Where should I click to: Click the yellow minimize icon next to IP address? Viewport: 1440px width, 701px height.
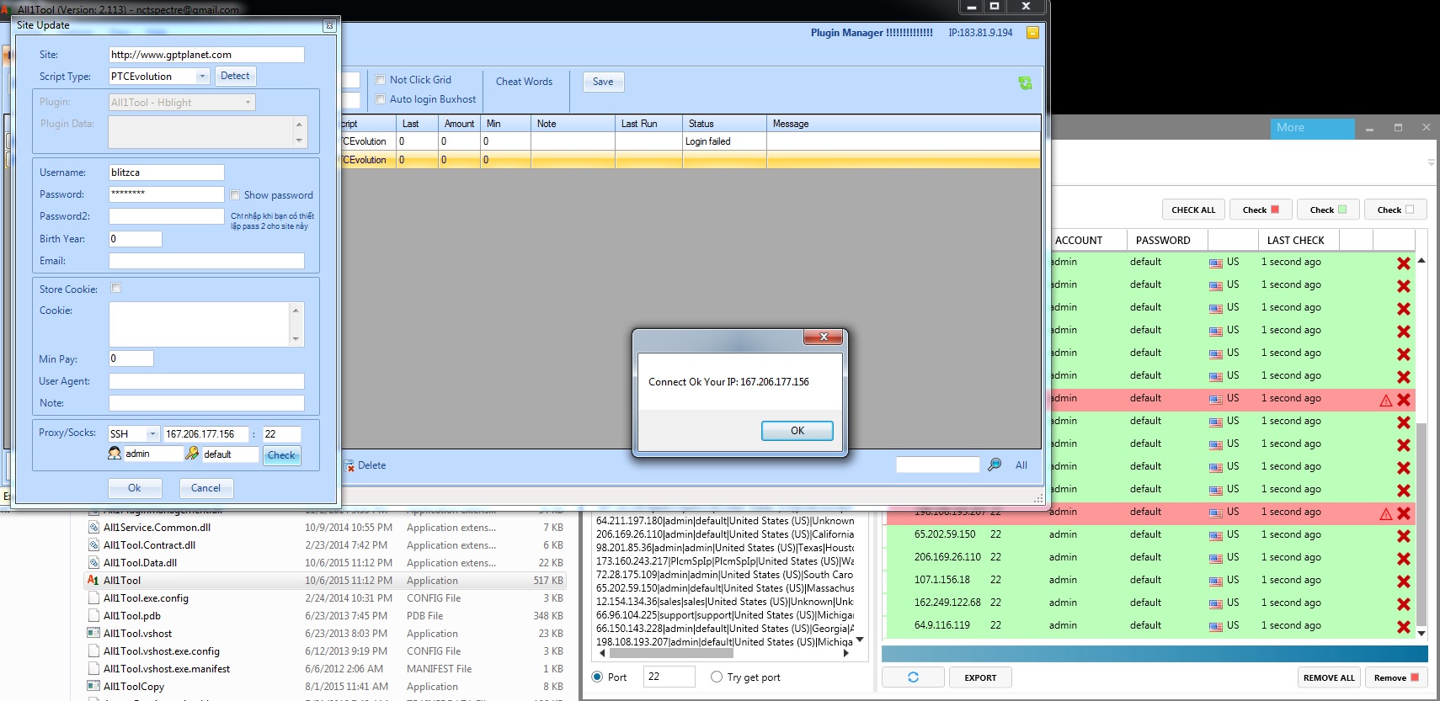coord(1032,33)
